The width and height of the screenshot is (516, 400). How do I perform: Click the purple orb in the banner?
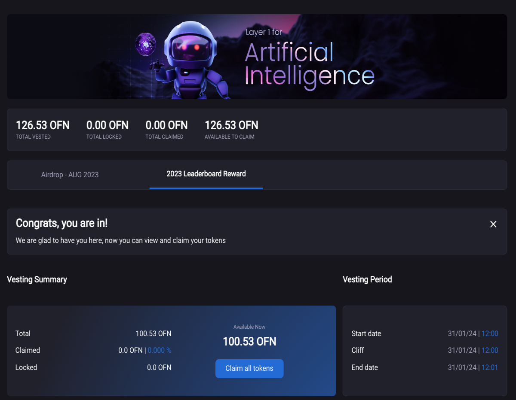pos(145,44)
